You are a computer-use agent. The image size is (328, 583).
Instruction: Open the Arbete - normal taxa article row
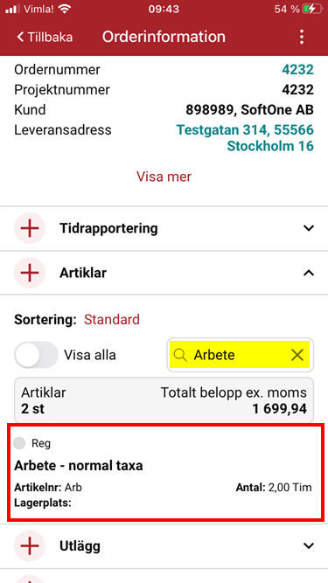(x=164, y=472)
